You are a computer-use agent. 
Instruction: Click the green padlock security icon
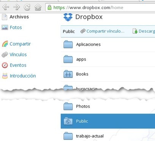(49, 7)
